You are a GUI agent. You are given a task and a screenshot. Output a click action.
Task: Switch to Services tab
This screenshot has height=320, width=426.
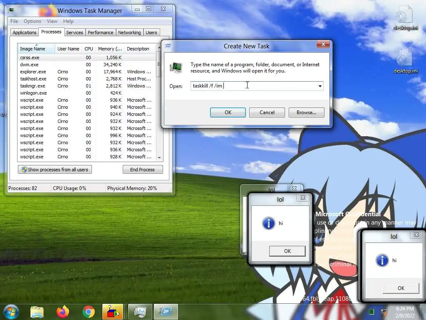pos(74,32)
